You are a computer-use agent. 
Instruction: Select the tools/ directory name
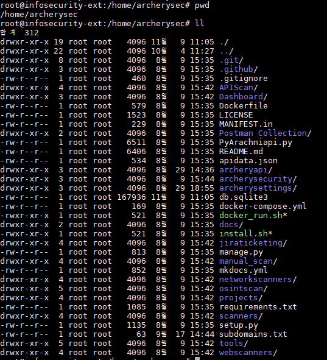[x=234, y=344]
